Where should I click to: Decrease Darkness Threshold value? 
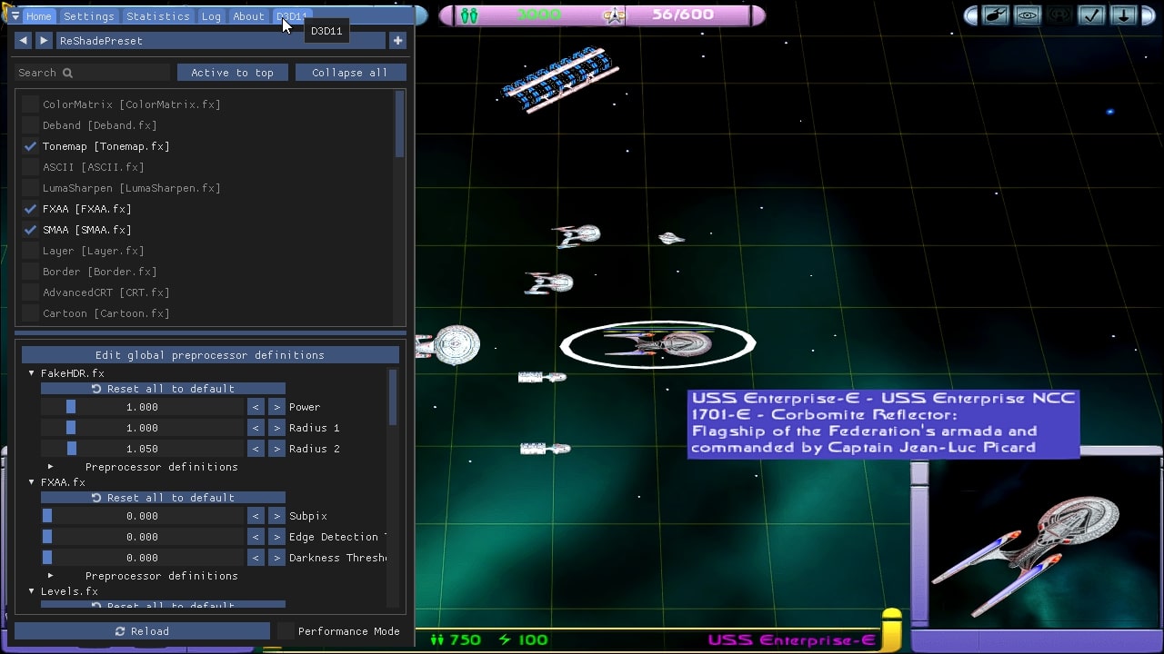pos(256,558)
